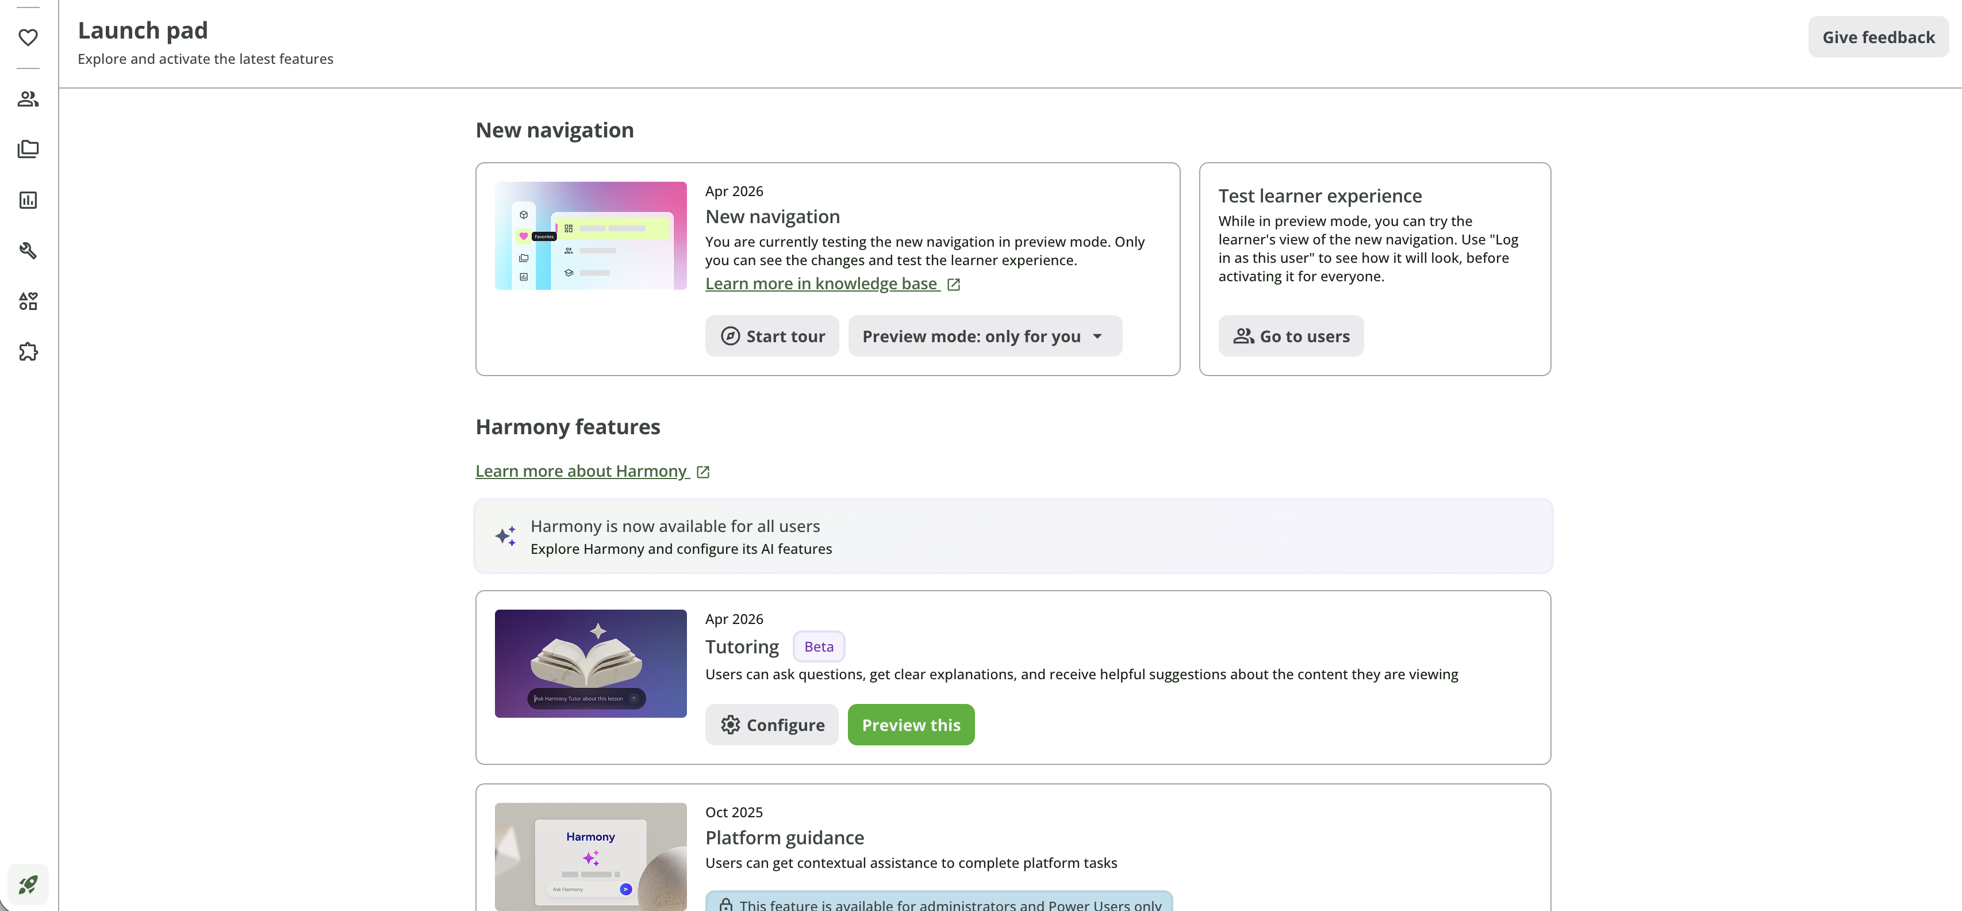This screenshot has height=911, width=1962.
Task: Open the Launch pad rocket icon
Action: click(28, 885)
